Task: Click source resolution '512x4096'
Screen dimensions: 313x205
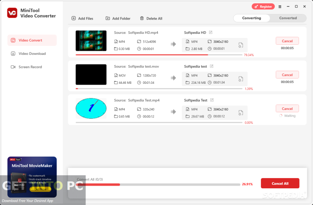Action: tap(149, 41)
